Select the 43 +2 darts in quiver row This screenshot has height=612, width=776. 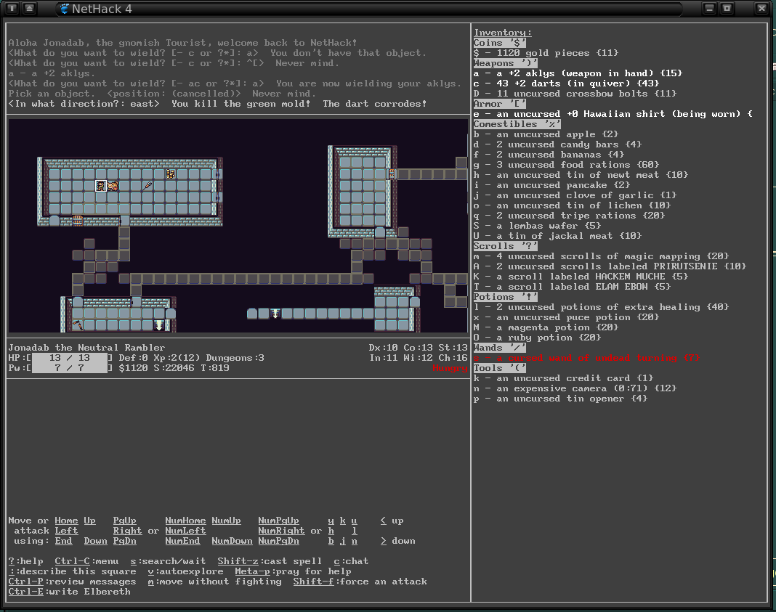tap(566, 83)
